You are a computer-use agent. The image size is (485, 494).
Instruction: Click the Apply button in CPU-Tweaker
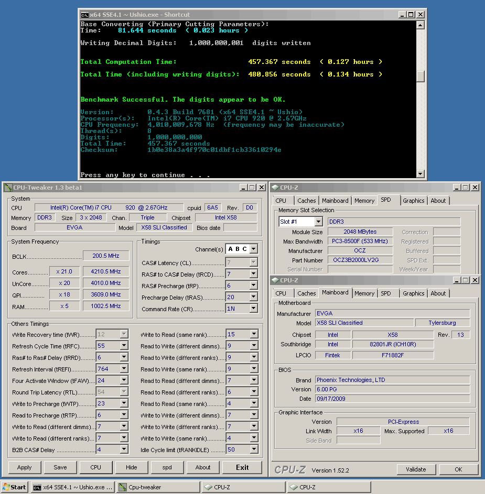coord(25,467)
